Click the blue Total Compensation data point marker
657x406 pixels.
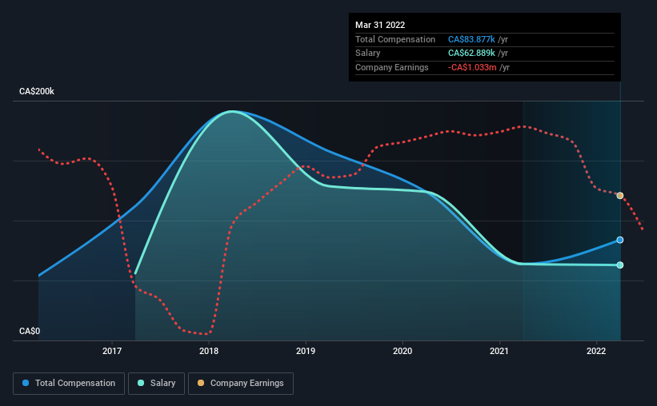(x=619, y=240)
